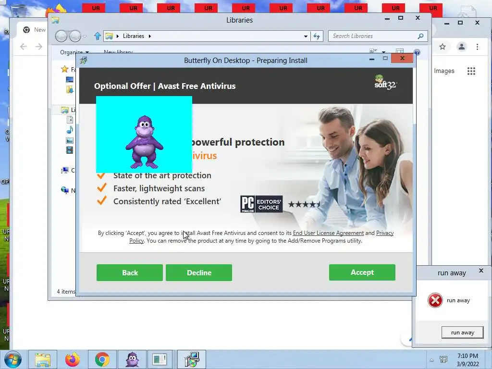Open Downloads folder in navigation pane
The width and height of the screenshot is (492, 369).
point(70,90)
